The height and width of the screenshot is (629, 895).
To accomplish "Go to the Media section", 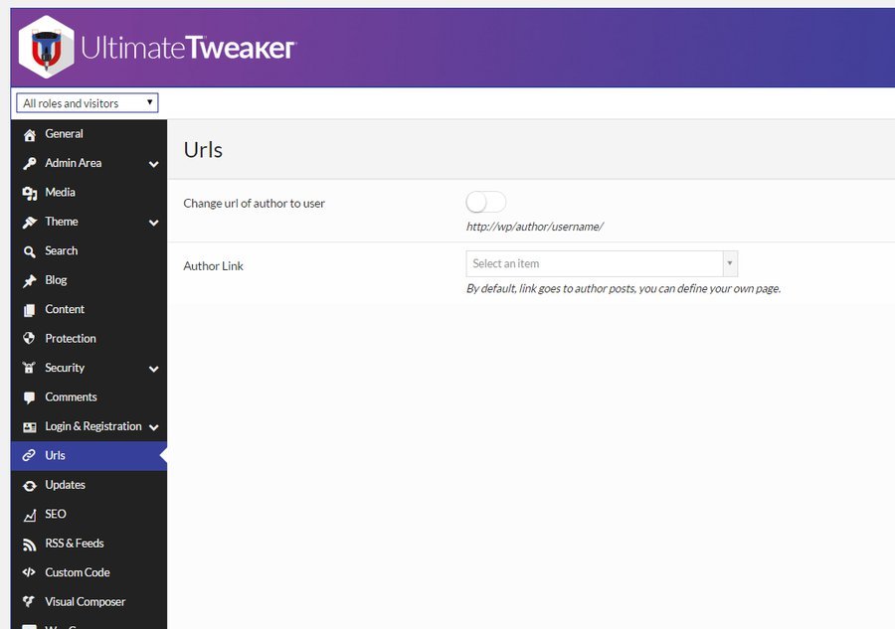I will 89,193.
